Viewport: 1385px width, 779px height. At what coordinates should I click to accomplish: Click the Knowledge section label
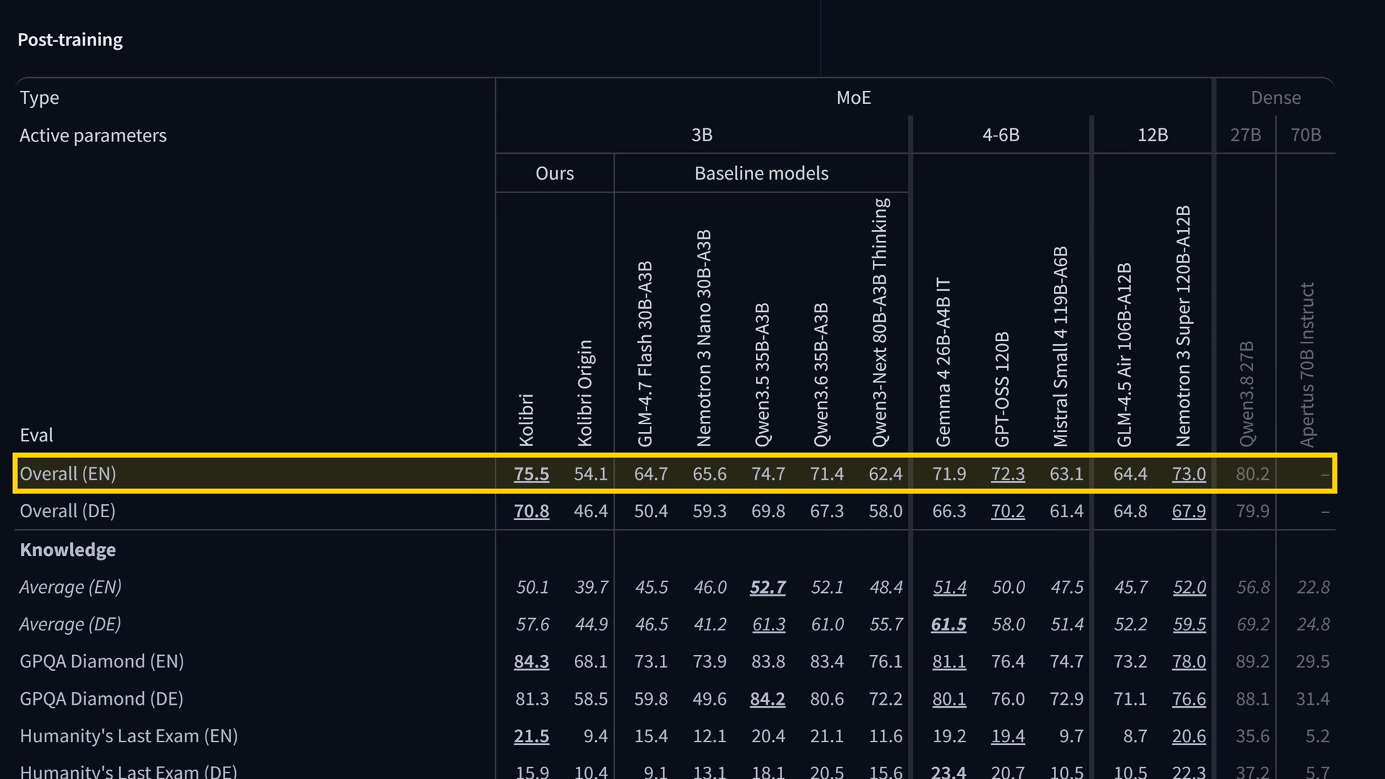pos(68,550)
